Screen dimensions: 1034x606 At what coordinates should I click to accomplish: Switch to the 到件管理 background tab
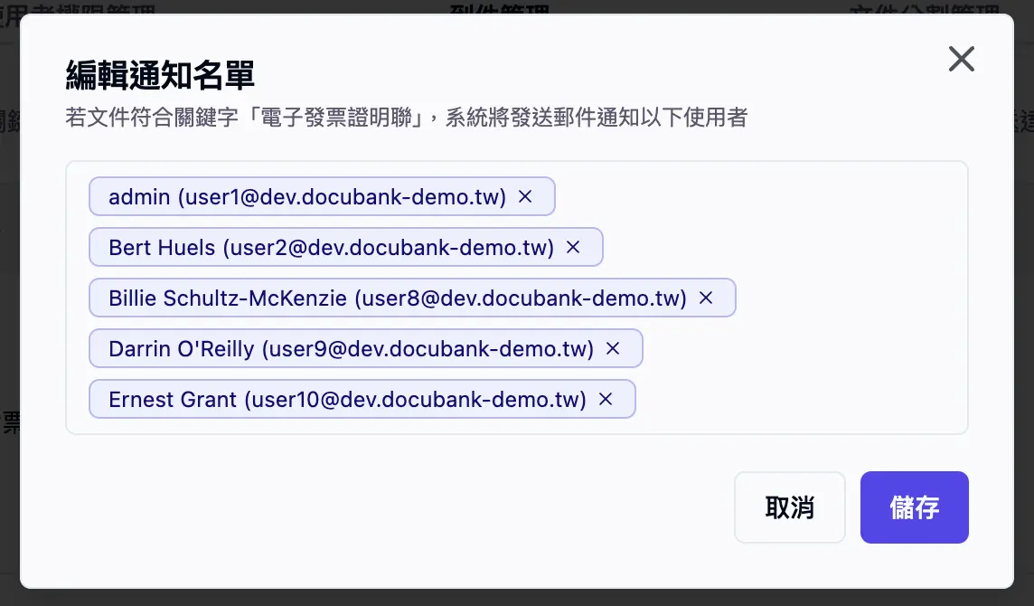(x=499, y=9)
